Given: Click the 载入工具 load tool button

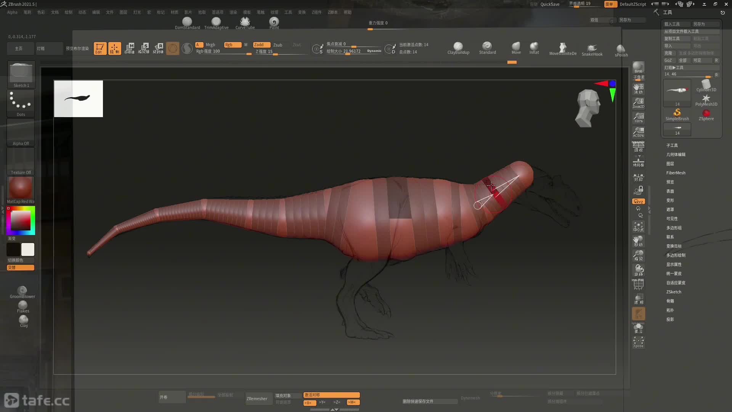Looking at the screenshot, I should pyautogui.click(x=677, y=24).
